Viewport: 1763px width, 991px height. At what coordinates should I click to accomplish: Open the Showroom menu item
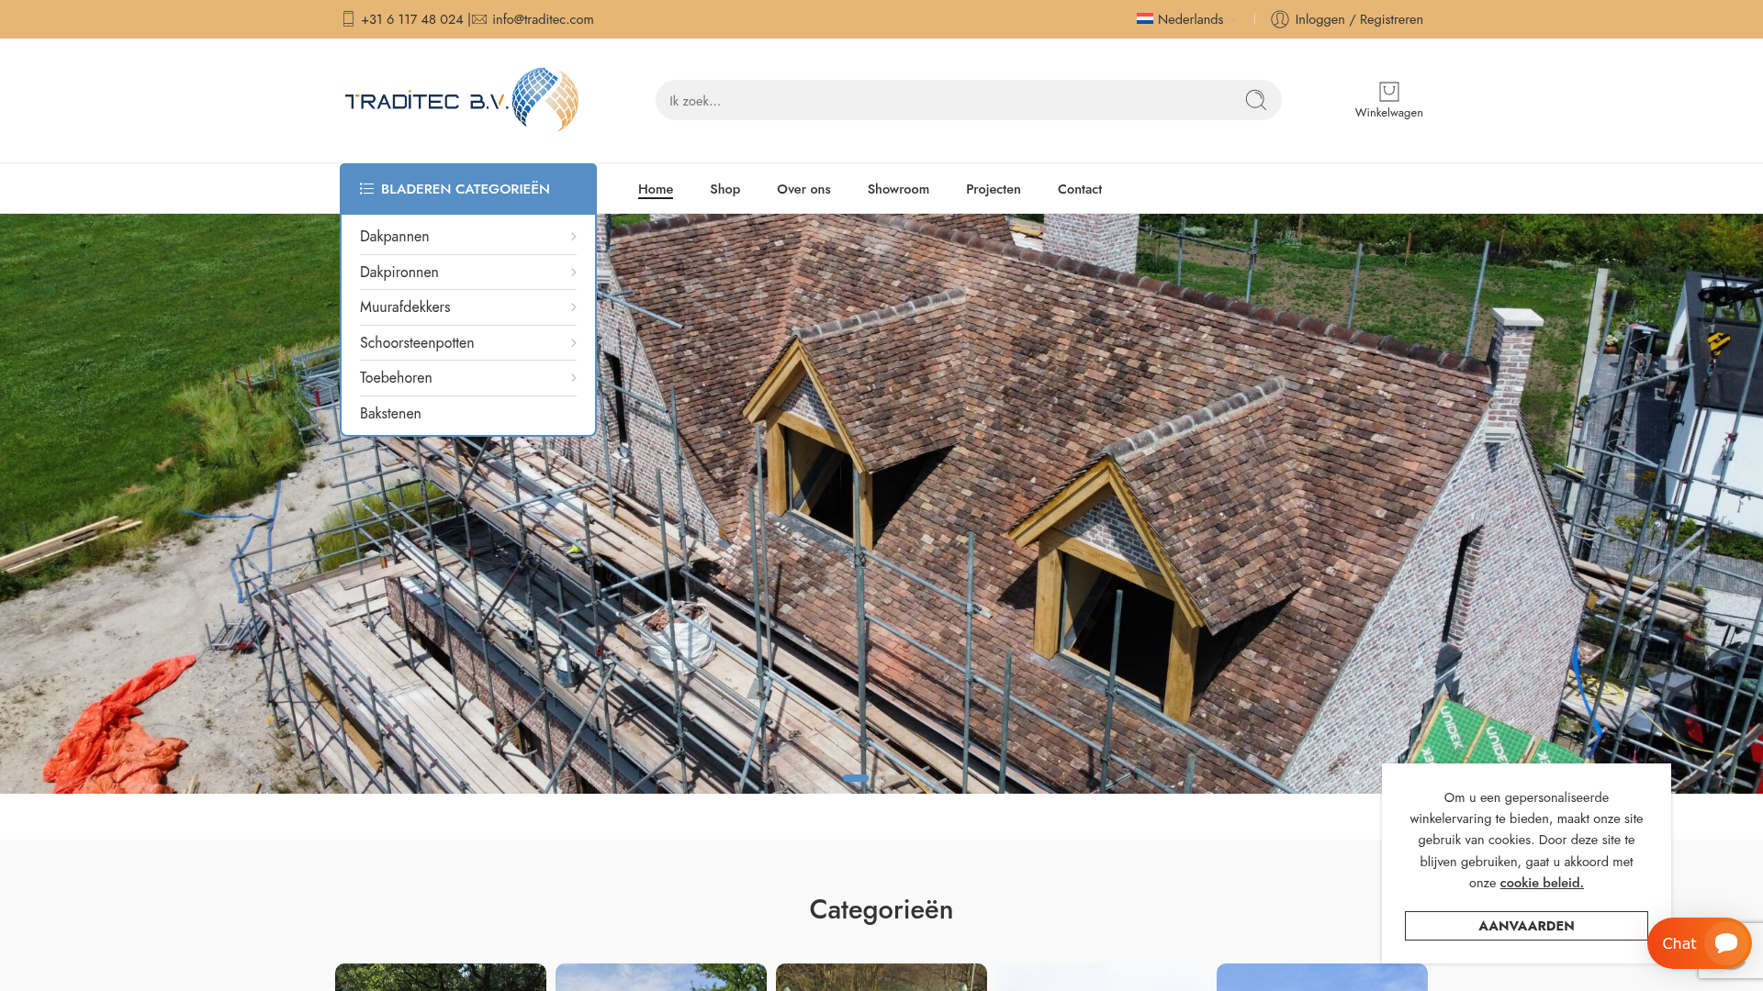(x=898, y=189)
